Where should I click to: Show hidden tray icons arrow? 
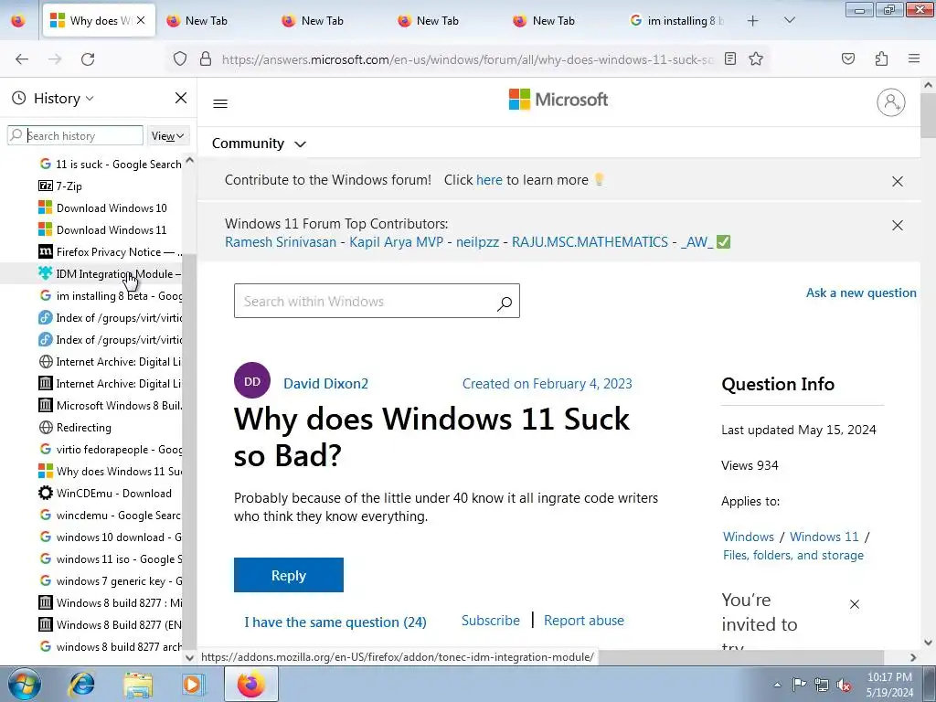(x=777, y=685)
